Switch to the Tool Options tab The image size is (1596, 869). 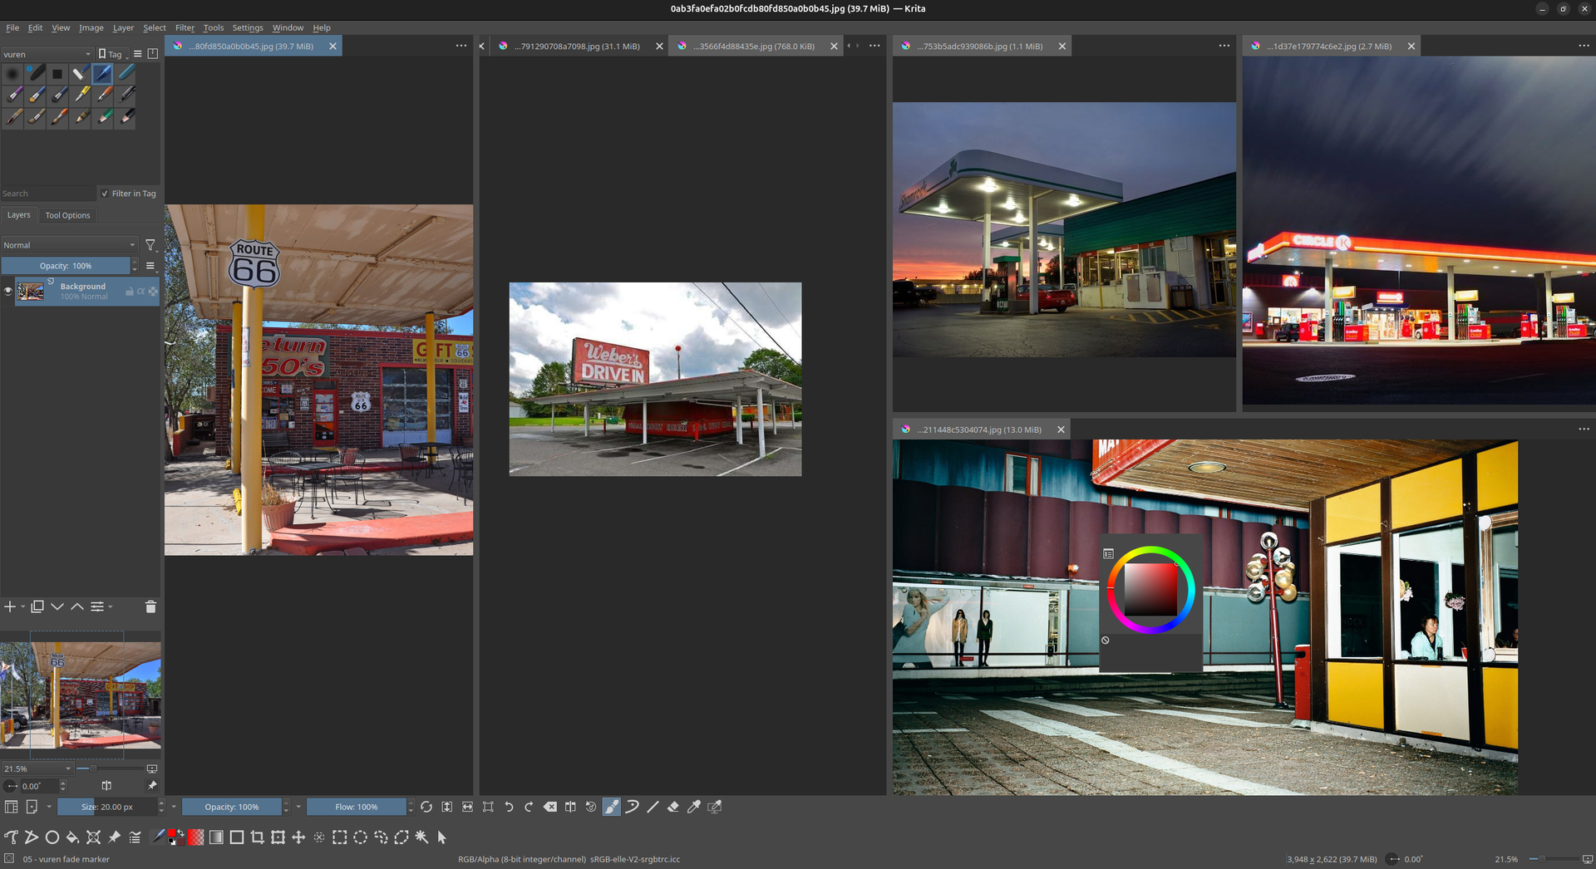(67, 215)
